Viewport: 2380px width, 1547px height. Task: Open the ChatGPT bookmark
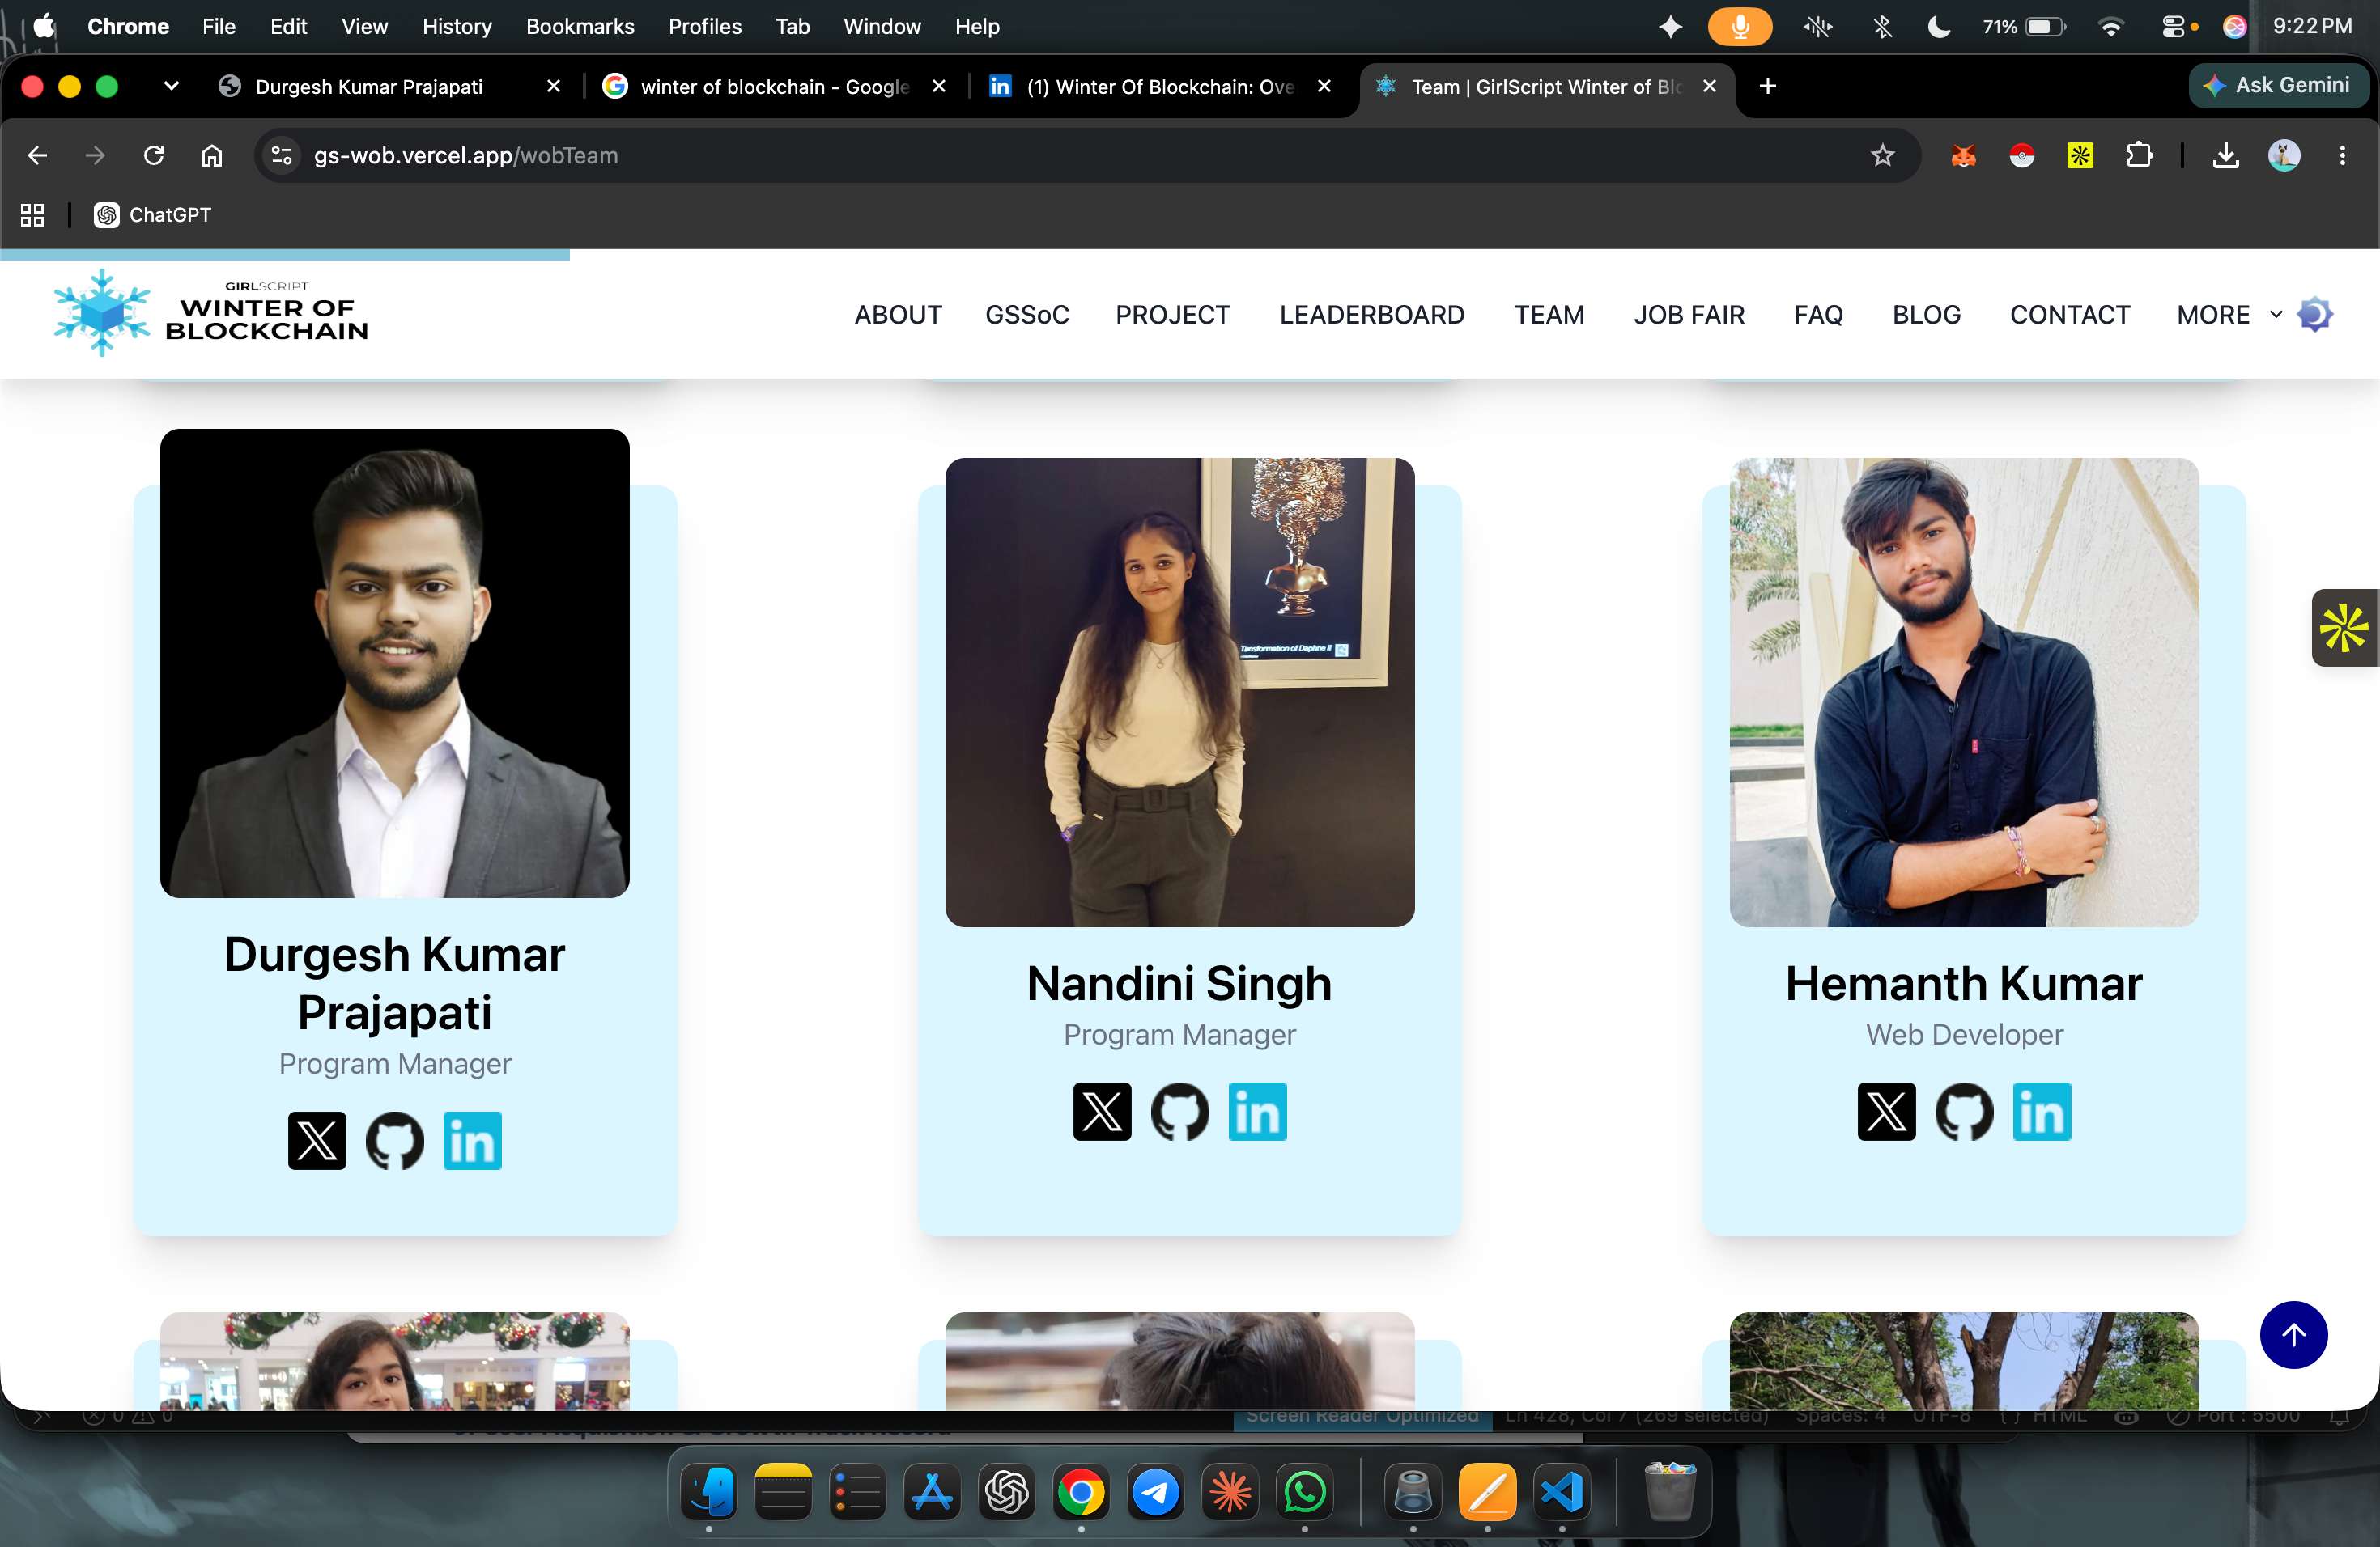(x=153, y=215)
